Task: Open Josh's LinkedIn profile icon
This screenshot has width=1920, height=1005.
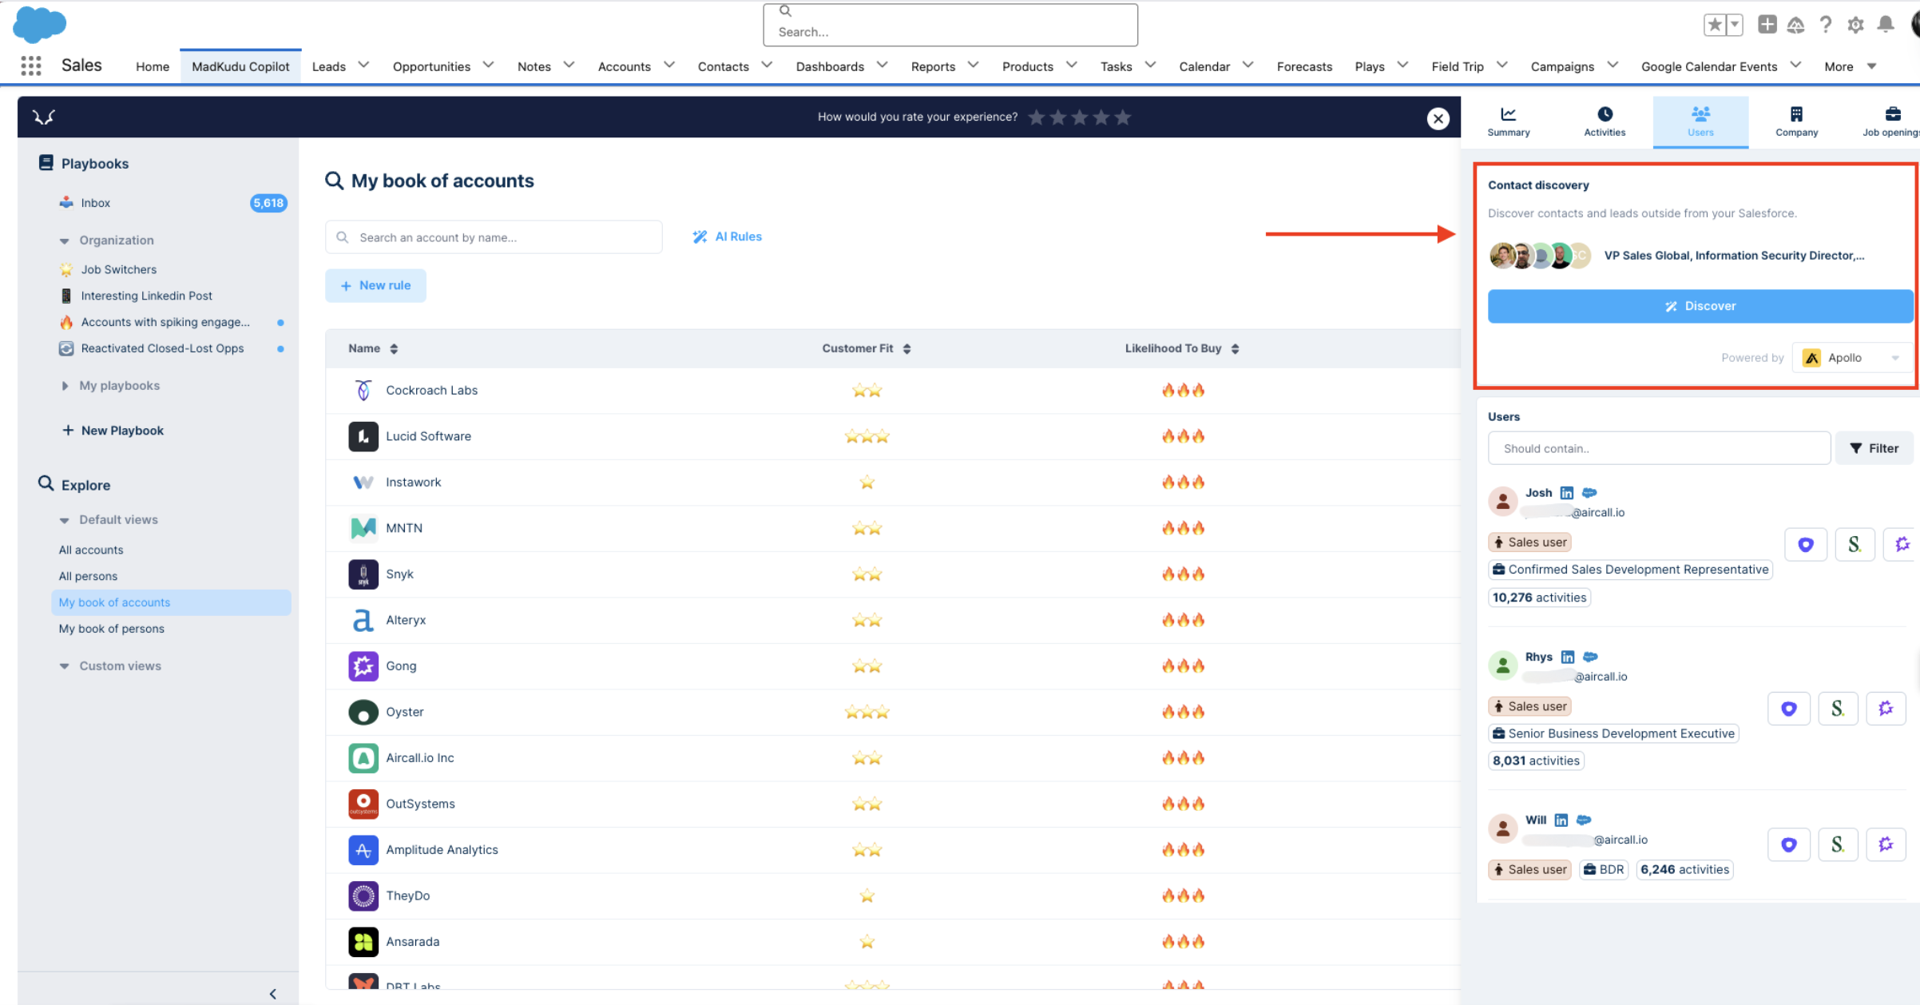Action: click(x=1567, y=493)
